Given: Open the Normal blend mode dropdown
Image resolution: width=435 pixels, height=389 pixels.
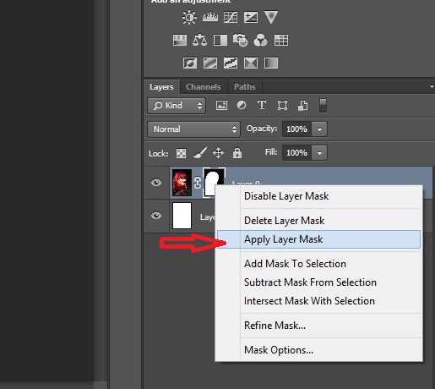Looking at the screenshot, I should click(193, 129).
